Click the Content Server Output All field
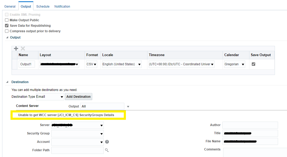The image size is (287, 157). click(x=102, y=106)
